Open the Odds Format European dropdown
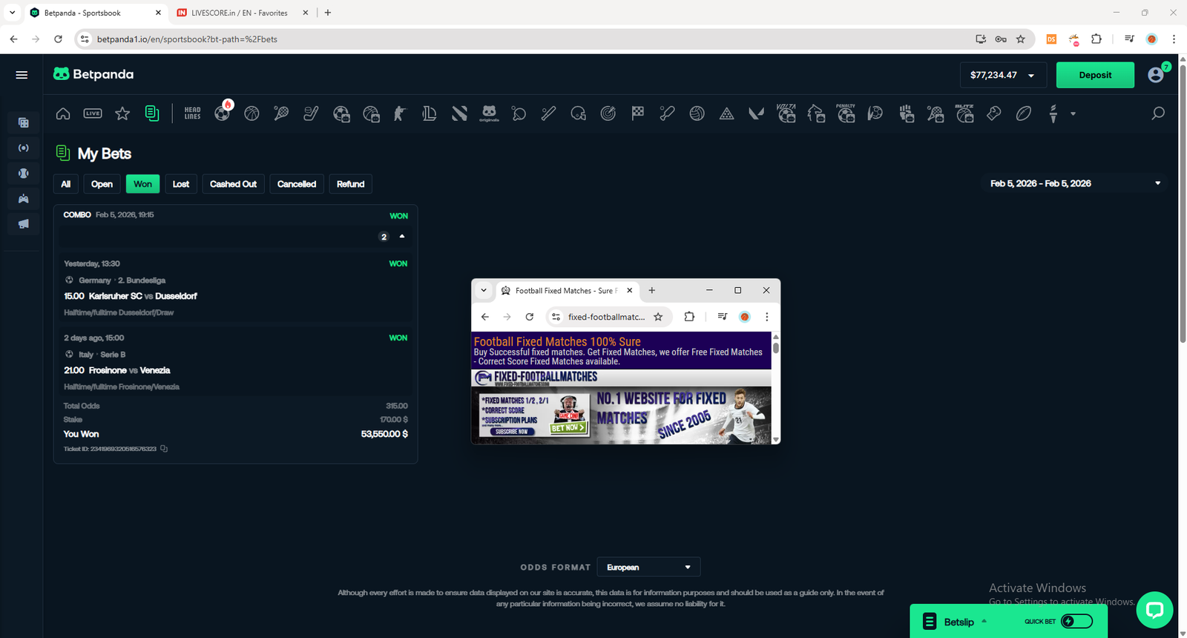The height and width of the screenshot is (638, 1187). pos(648,568)
